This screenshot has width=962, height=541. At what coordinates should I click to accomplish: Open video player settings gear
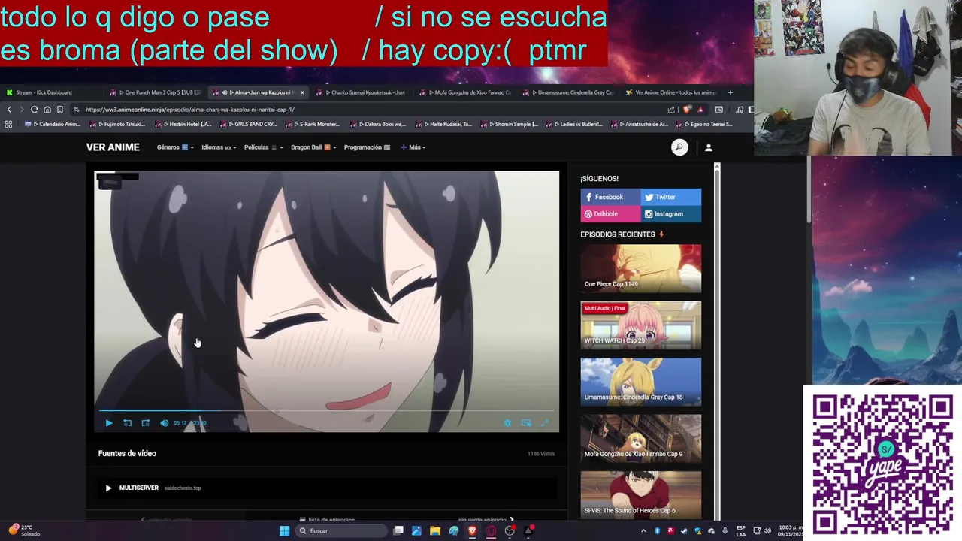(x=507, y=423)
